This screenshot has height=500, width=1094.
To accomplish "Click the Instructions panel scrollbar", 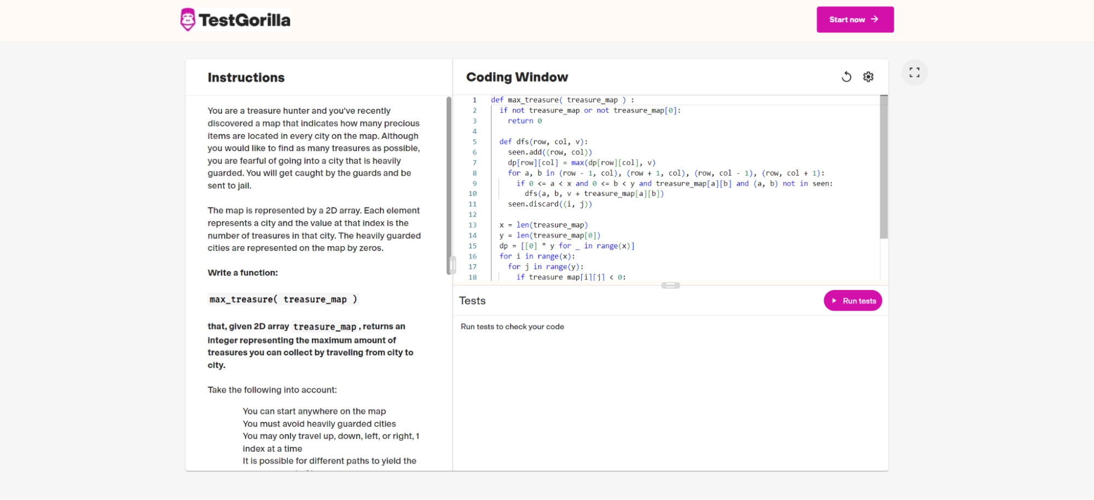I will pos(449,186).
